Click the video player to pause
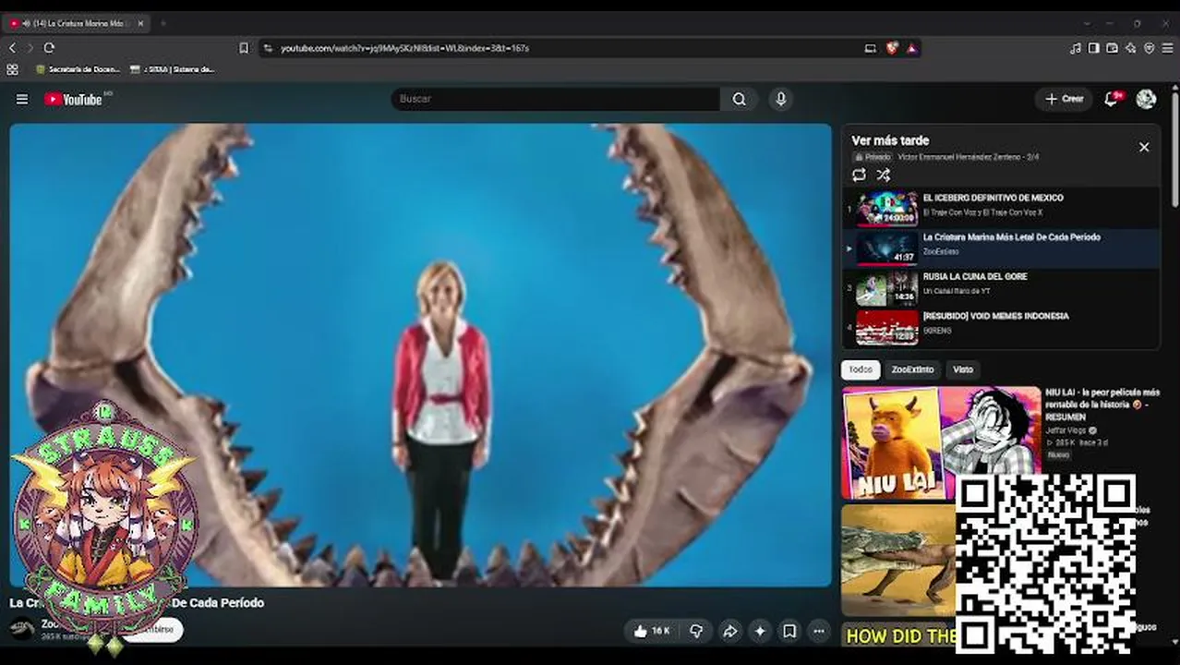 420,355
